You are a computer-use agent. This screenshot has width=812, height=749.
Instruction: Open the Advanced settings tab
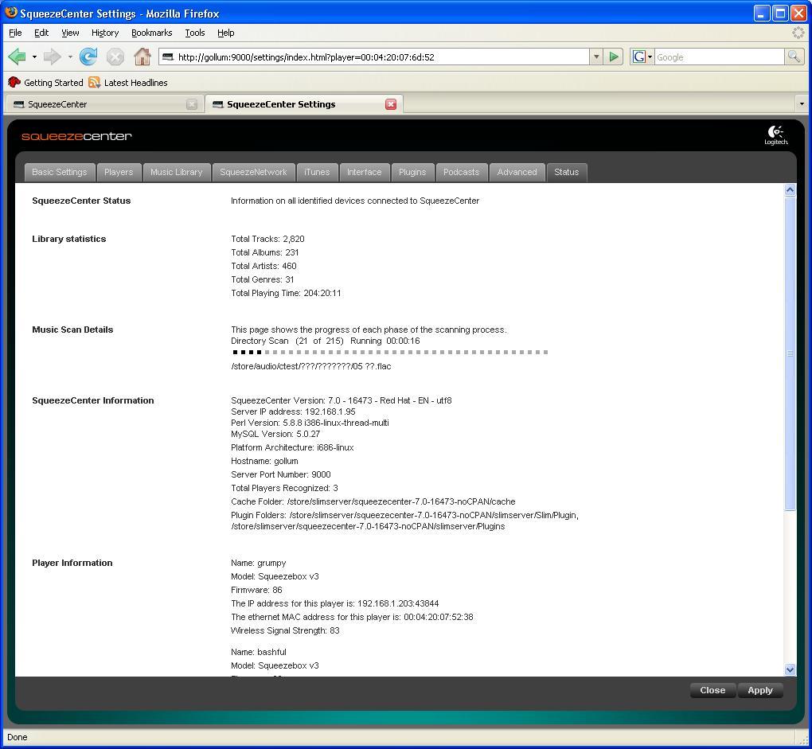[517, 173]
